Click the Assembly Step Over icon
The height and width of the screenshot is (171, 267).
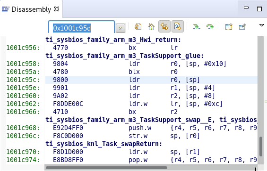point(210,27)
